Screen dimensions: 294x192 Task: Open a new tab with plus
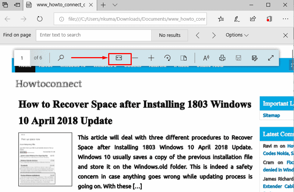tap(103, 5)
